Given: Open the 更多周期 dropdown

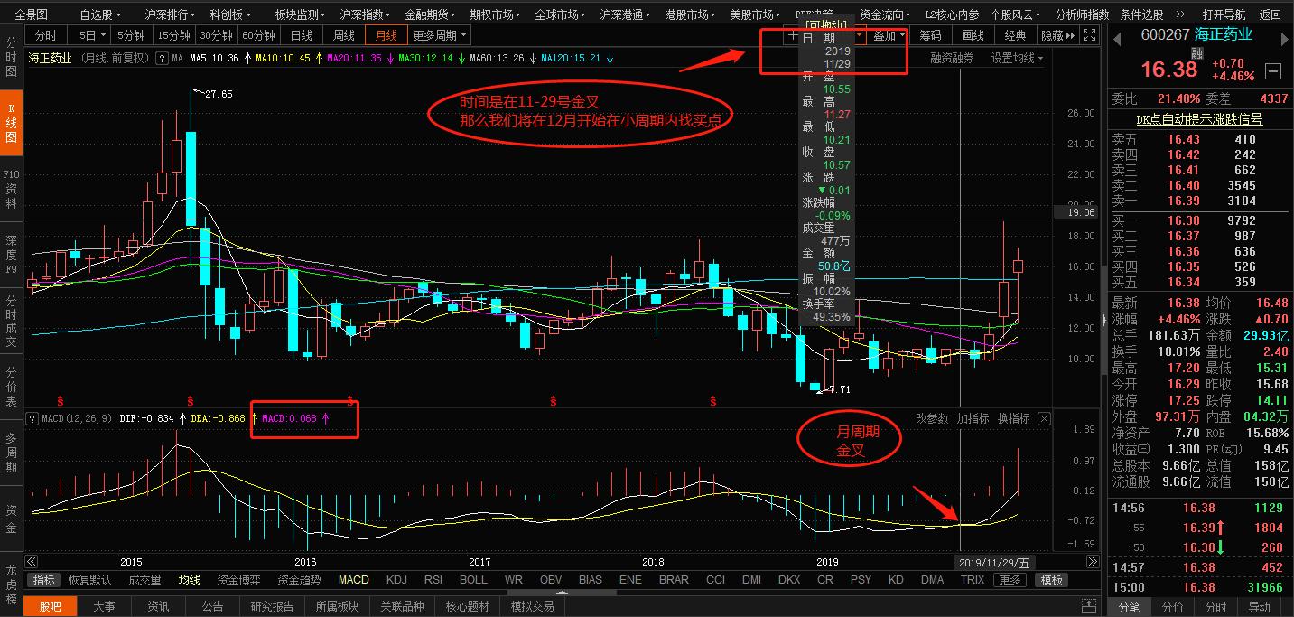Looking at the screenshot, I should 440,35.
